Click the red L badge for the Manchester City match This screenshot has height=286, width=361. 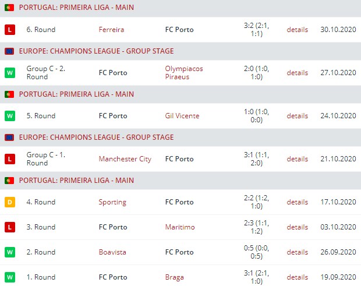pyautogui.click(x=9, y=159)
